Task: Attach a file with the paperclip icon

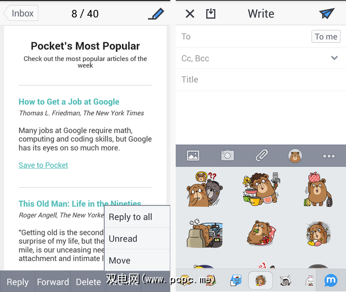Action: coord(262,155)
